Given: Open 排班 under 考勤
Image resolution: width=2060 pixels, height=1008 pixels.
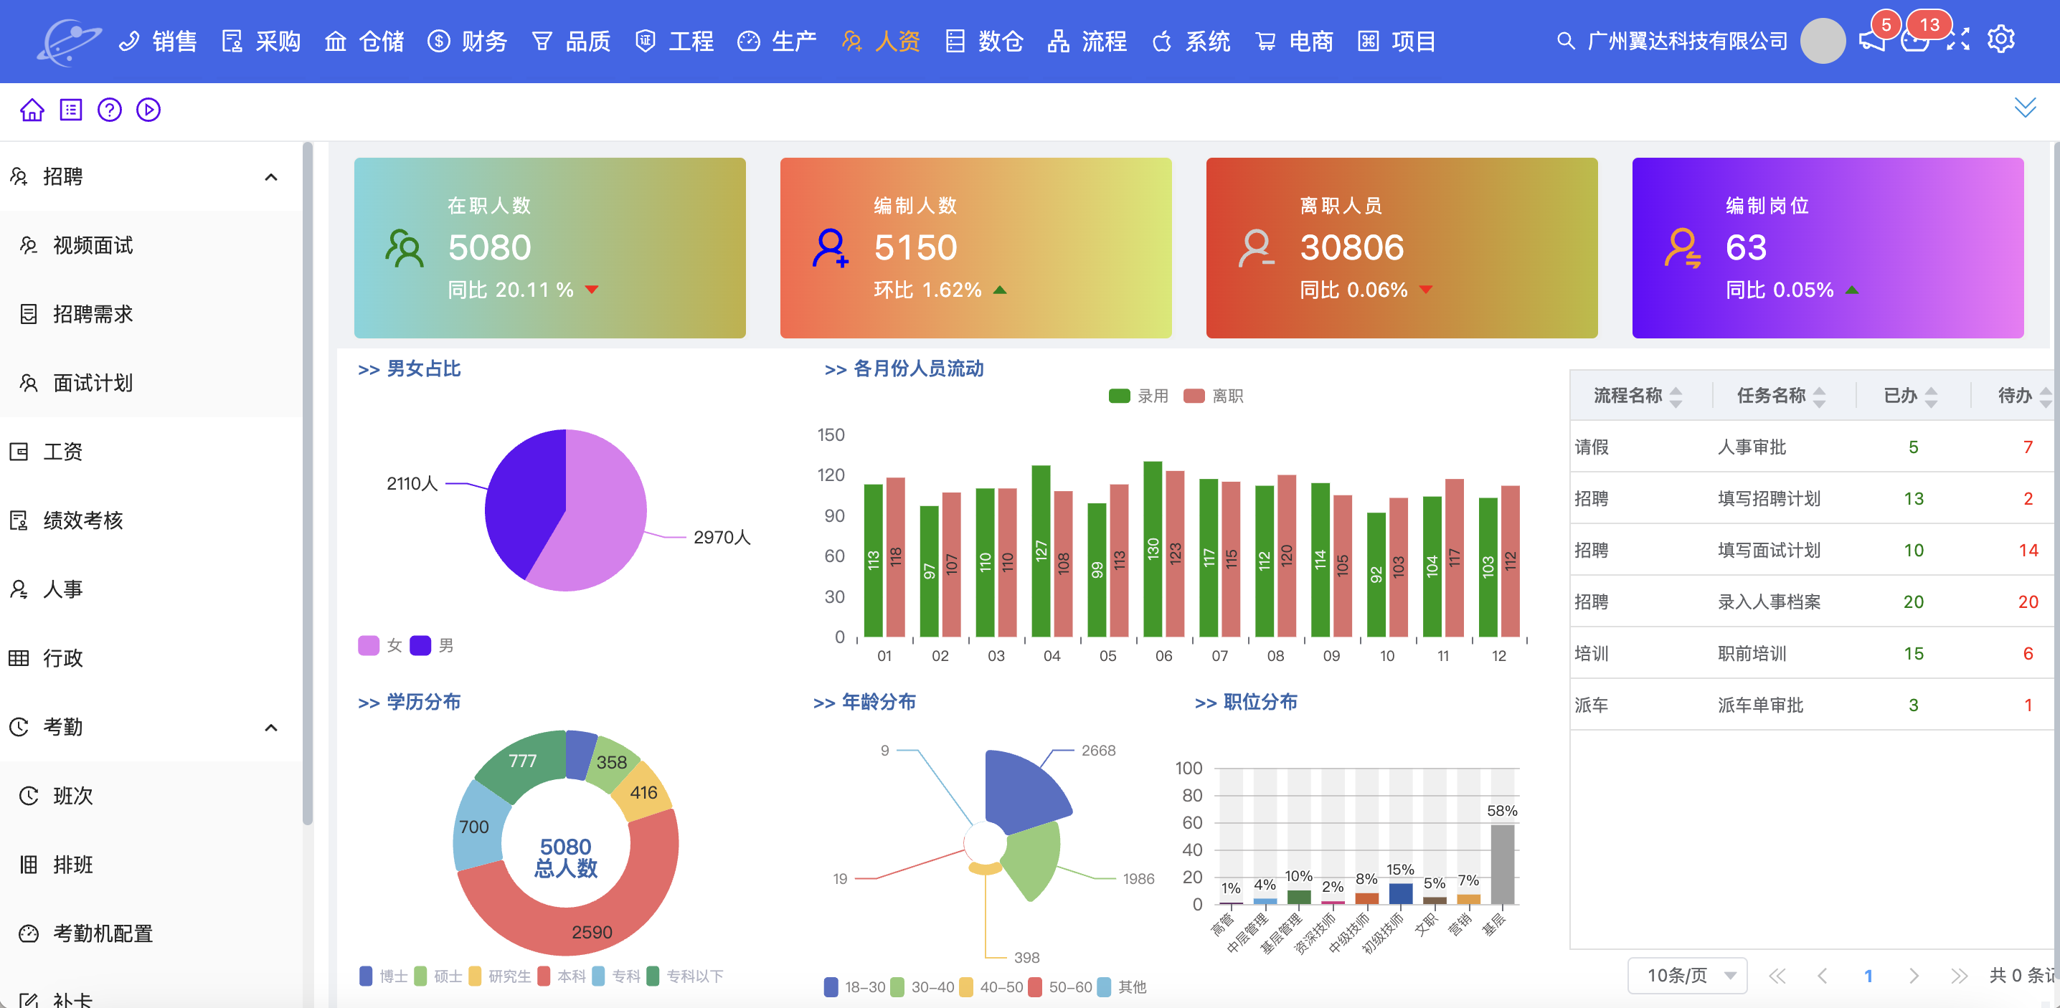Looking at the screenshot, I should click(x=151, y=864).
